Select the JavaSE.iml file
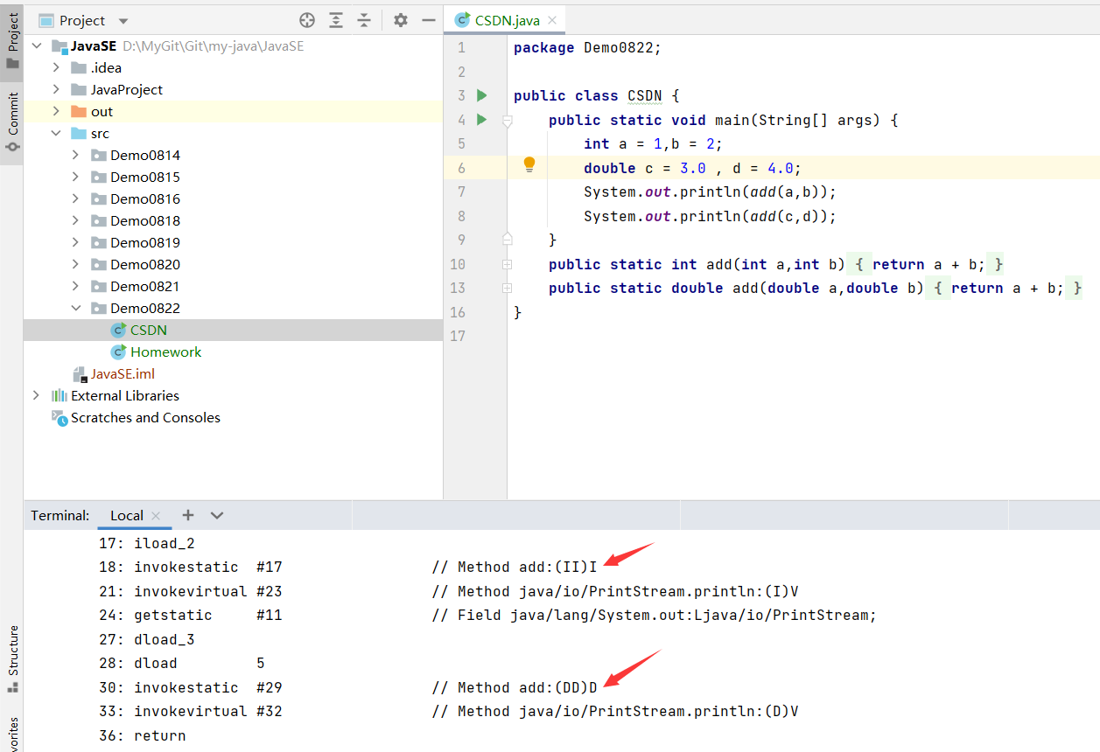Screen dimensions: 1100x752 [123, 374]
